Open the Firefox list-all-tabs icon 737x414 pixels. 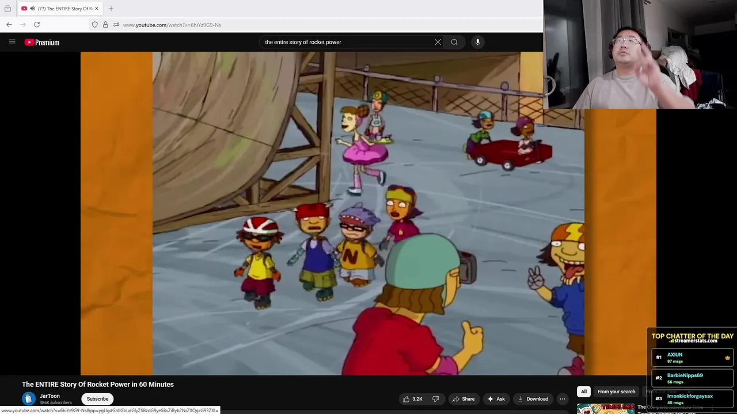pos(7,9)
